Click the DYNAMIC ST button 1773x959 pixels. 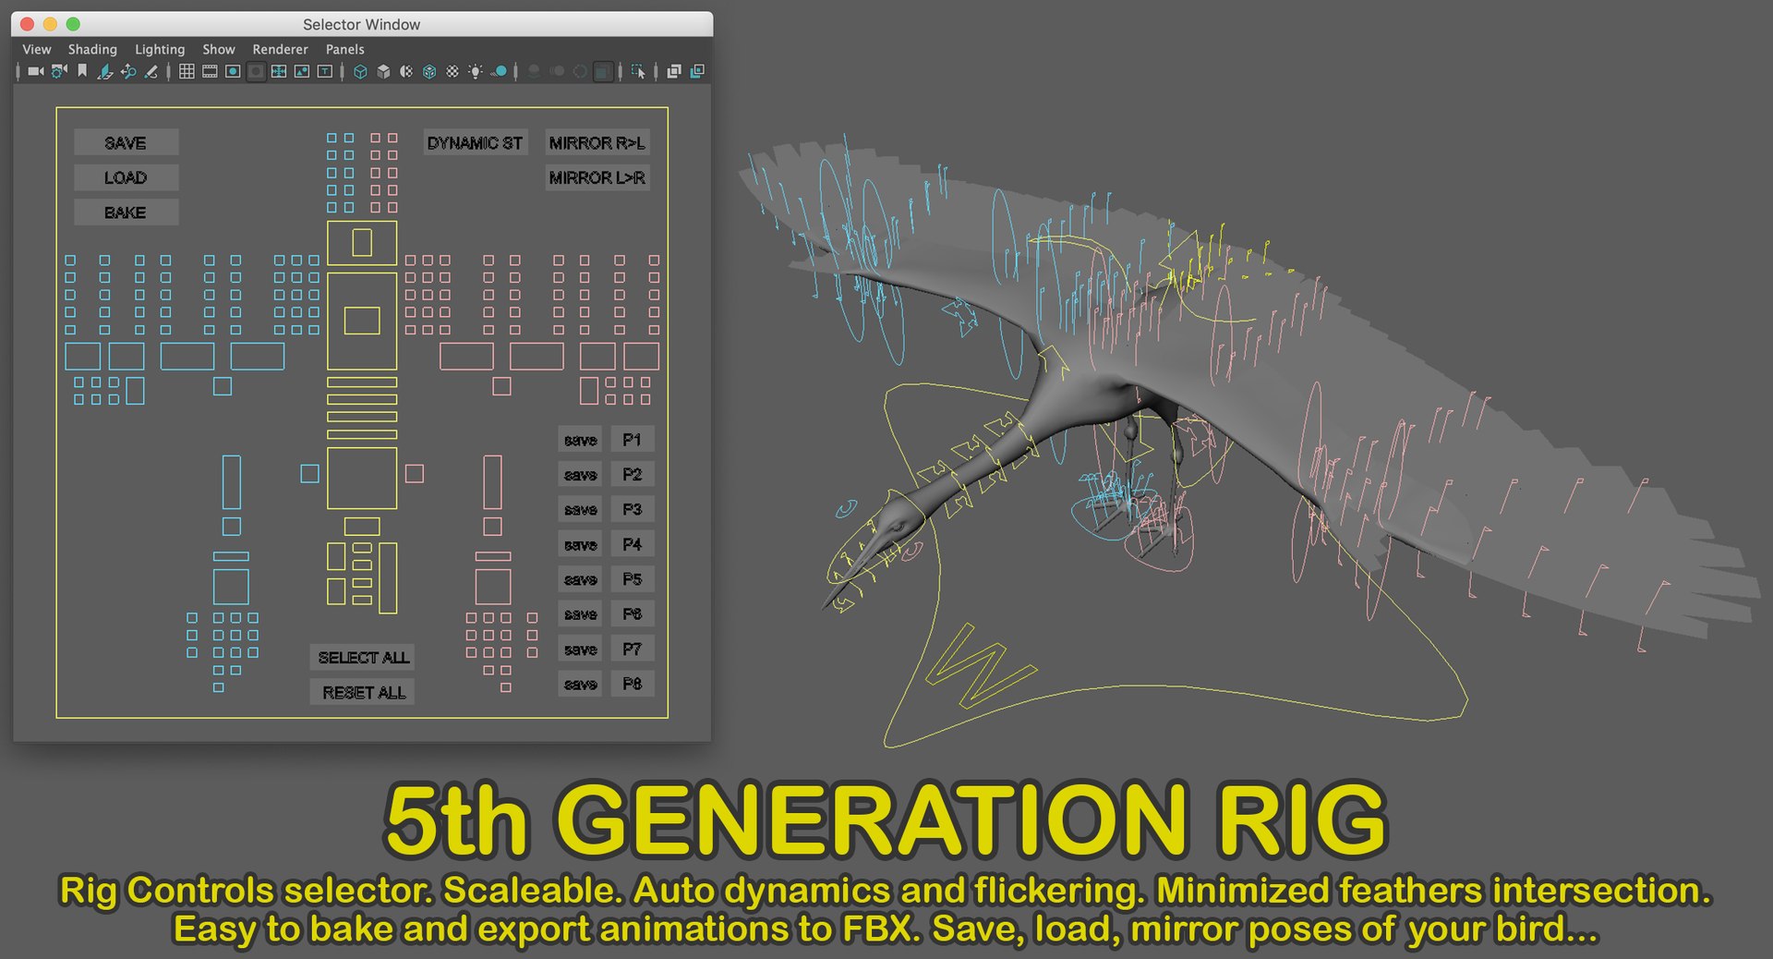[x=476, y=143]
